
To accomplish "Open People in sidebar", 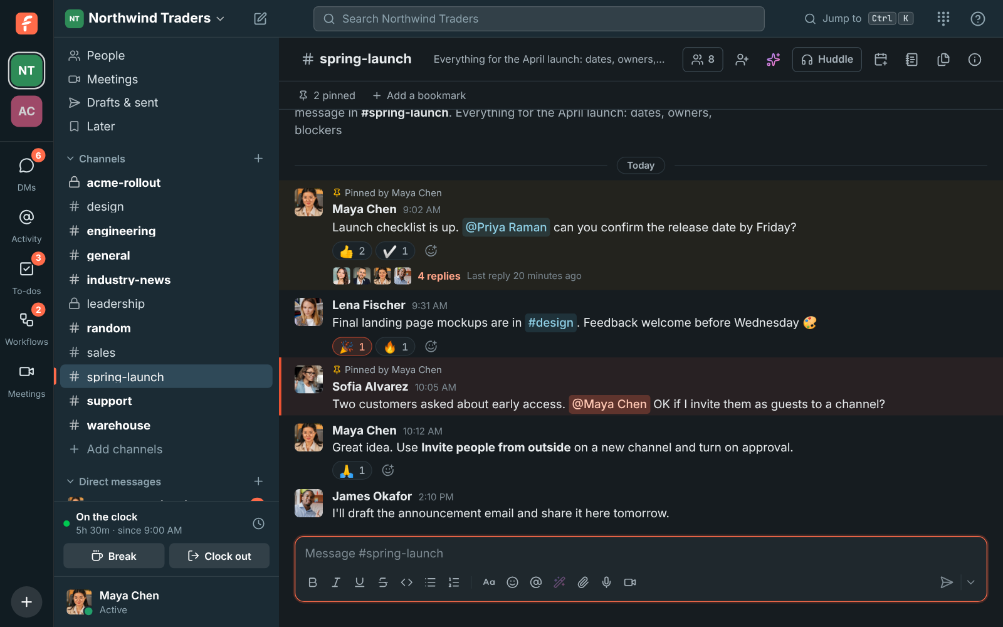I will tap(166, 56).
